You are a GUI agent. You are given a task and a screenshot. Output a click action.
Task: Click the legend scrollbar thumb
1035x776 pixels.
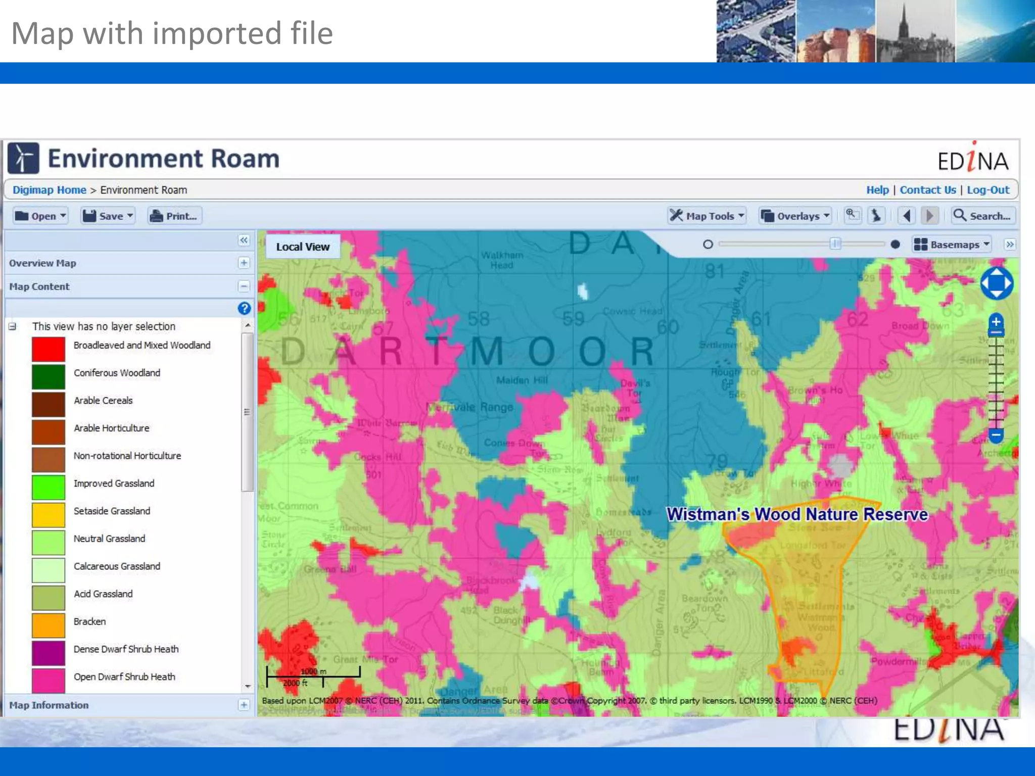point(247,412)
